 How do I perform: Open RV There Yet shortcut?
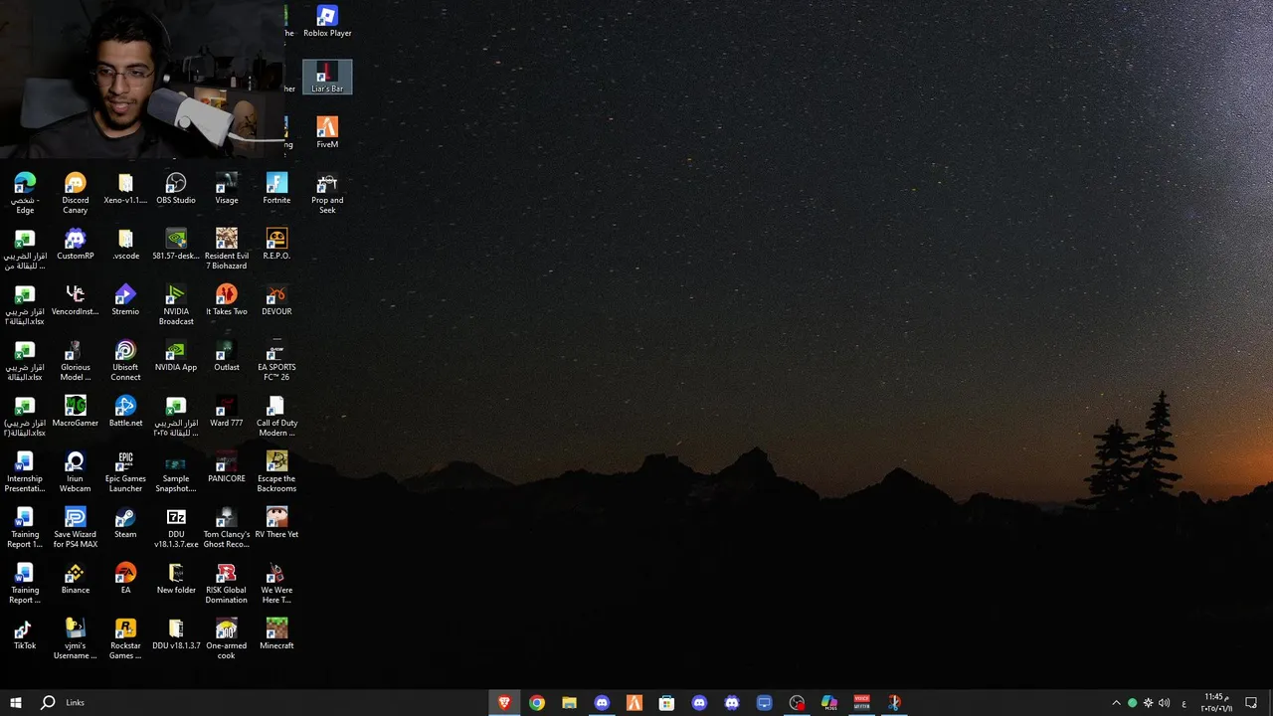[276, 522]
